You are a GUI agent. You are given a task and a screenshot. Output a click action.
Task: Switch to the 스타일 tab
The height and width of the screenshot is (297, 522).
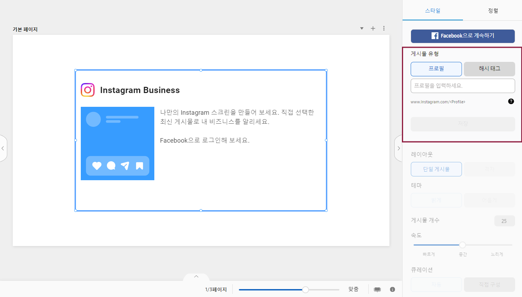[x=433, y=11]
